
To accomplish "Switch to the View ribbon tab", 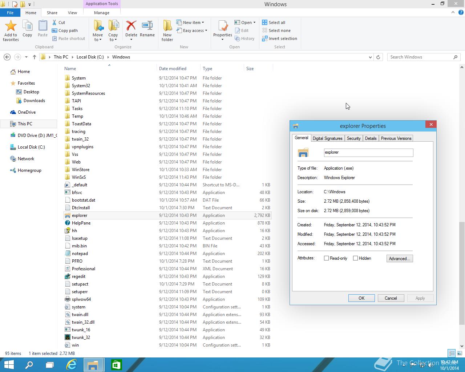I will tap(72, 13).
